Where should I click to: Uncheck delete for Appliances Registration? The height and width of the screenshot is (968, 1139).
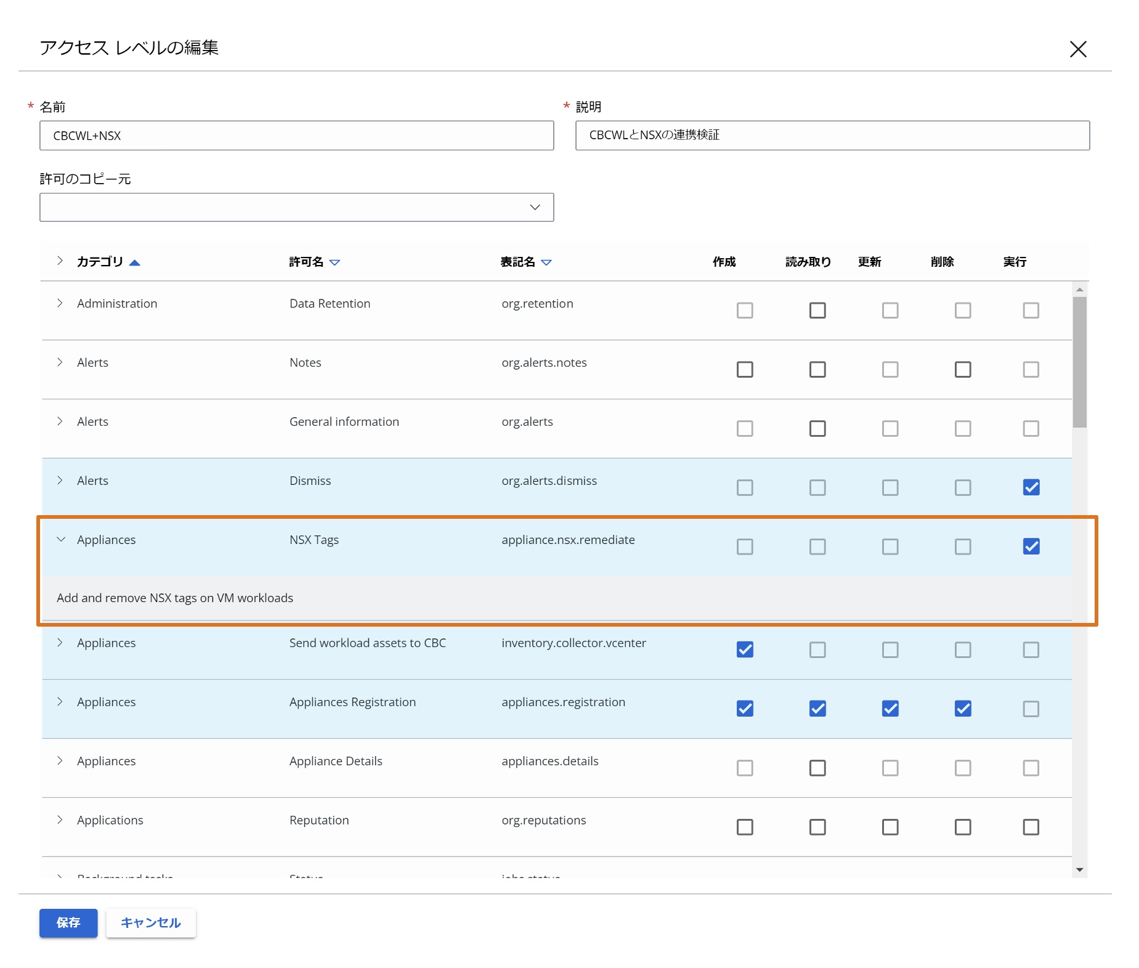pyautogui.click(x=962, y=709)
